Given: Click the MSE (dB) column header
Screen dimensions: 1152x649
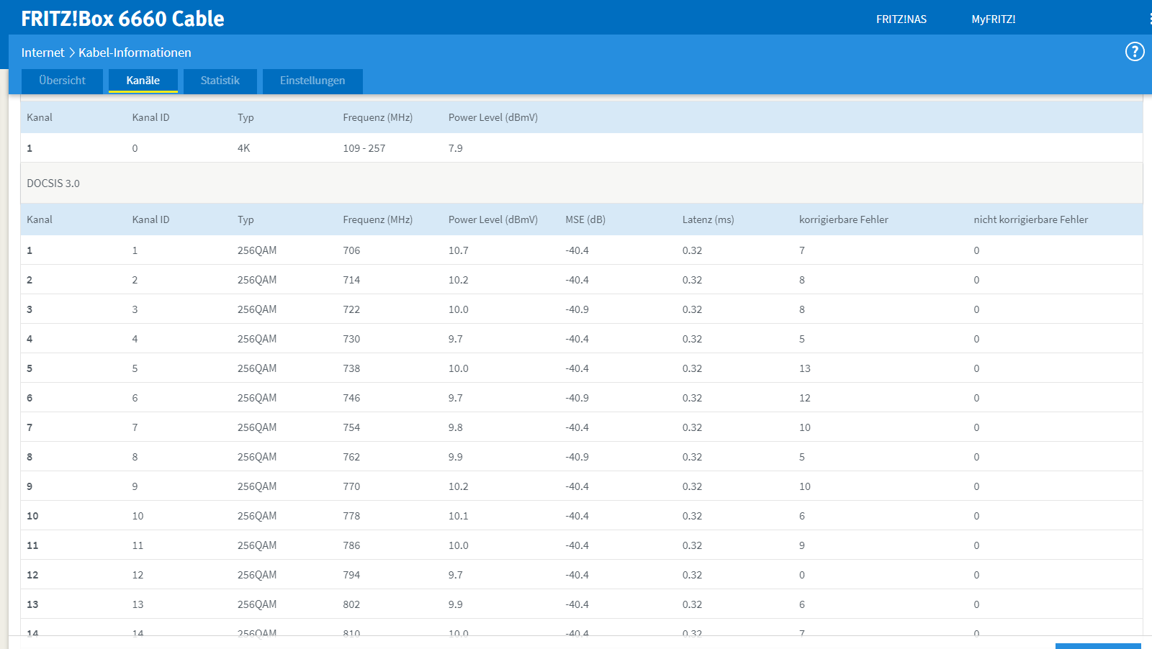Looking at the screenshot, I should tap(585, 219).
